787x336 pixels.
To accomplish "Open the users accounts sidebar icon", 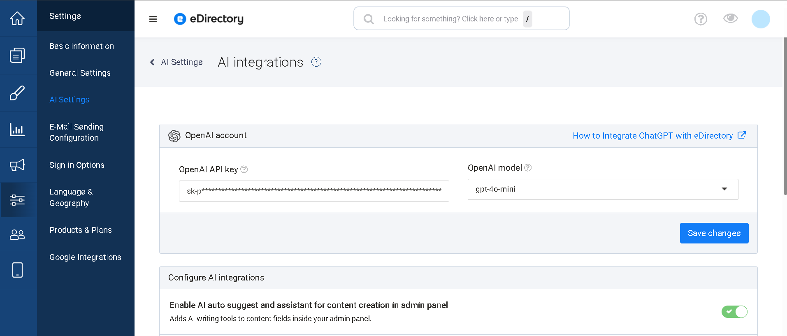I will pos(17,234).
